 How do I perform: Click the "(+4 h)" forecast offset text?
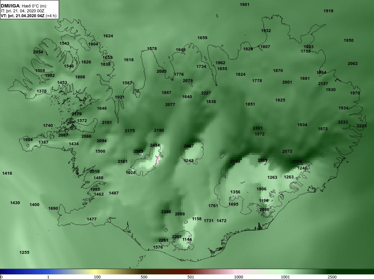[51, 16]
